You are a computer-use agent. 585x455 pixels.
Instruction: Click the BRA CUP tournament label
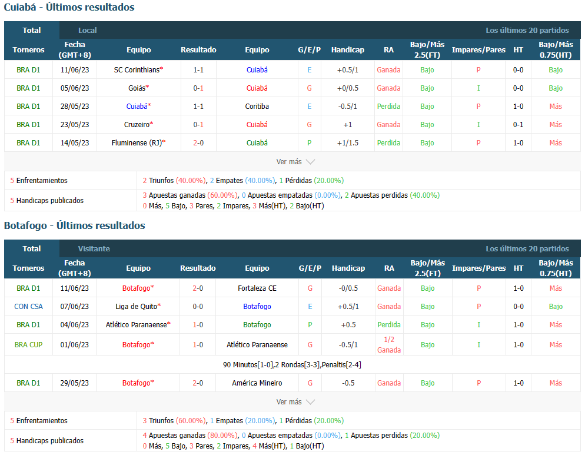coord(28,345)
